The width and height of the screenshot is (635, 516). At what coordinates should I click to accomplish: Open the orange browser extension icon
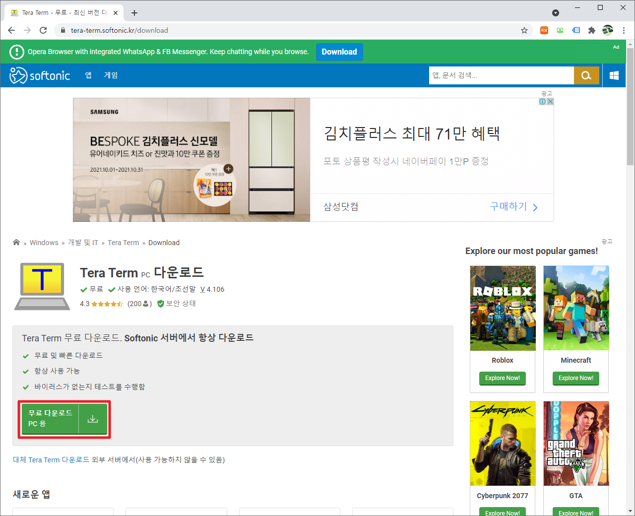544,30
